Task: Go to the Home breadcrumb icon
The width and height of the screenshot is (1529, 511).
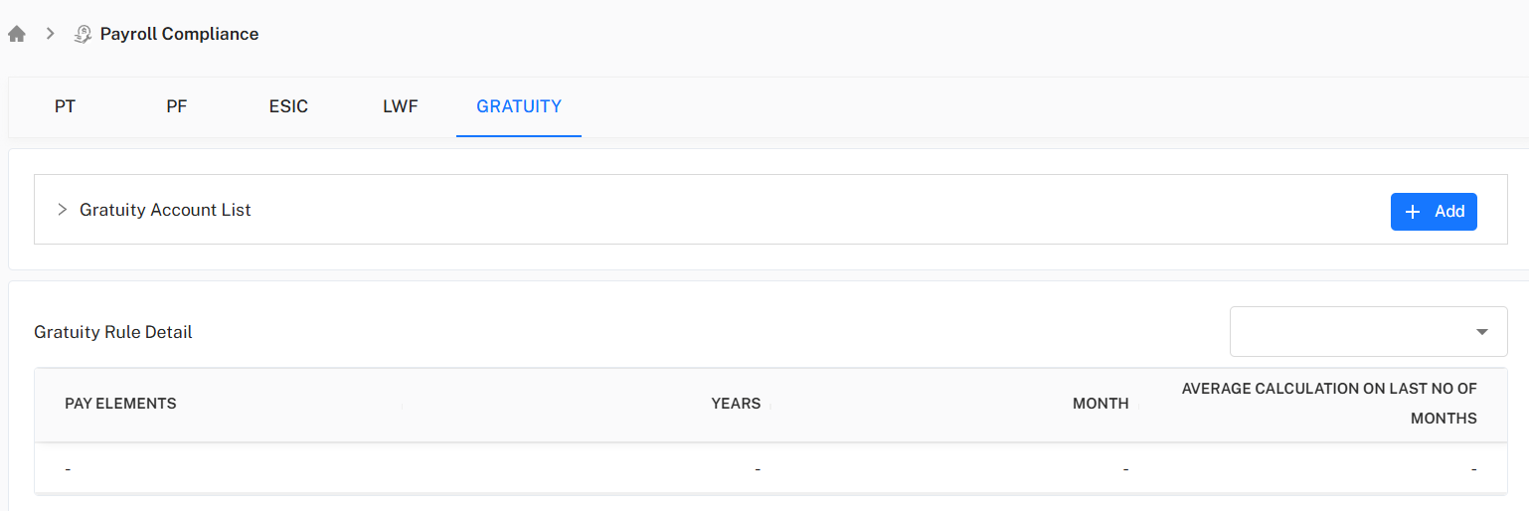Action: click(x=17, y=34)
